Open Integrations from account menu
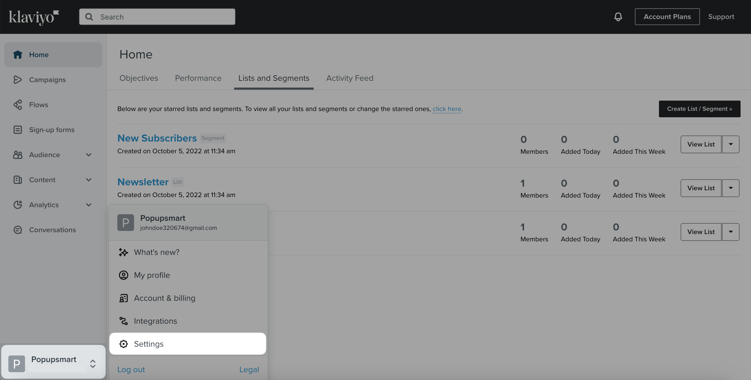 coord(155,321)
